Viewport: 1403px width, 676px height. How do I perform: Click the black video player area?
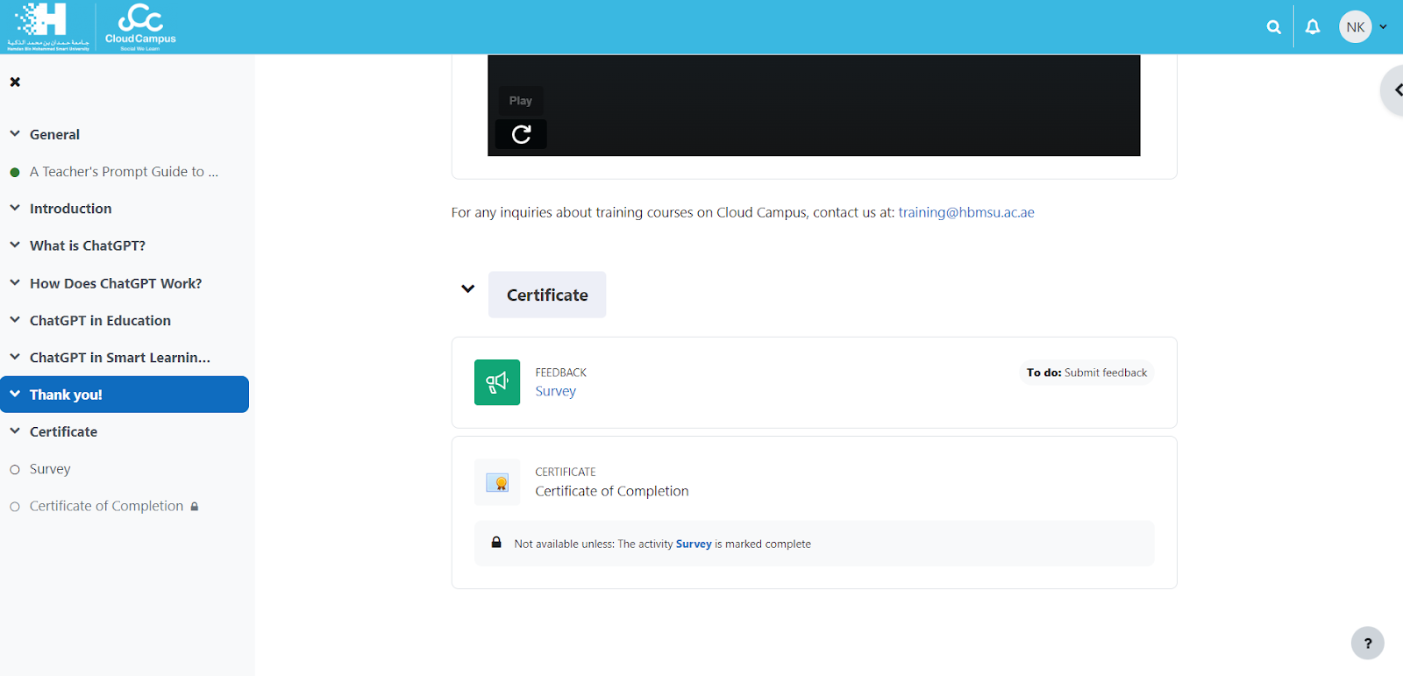[814, 105]
